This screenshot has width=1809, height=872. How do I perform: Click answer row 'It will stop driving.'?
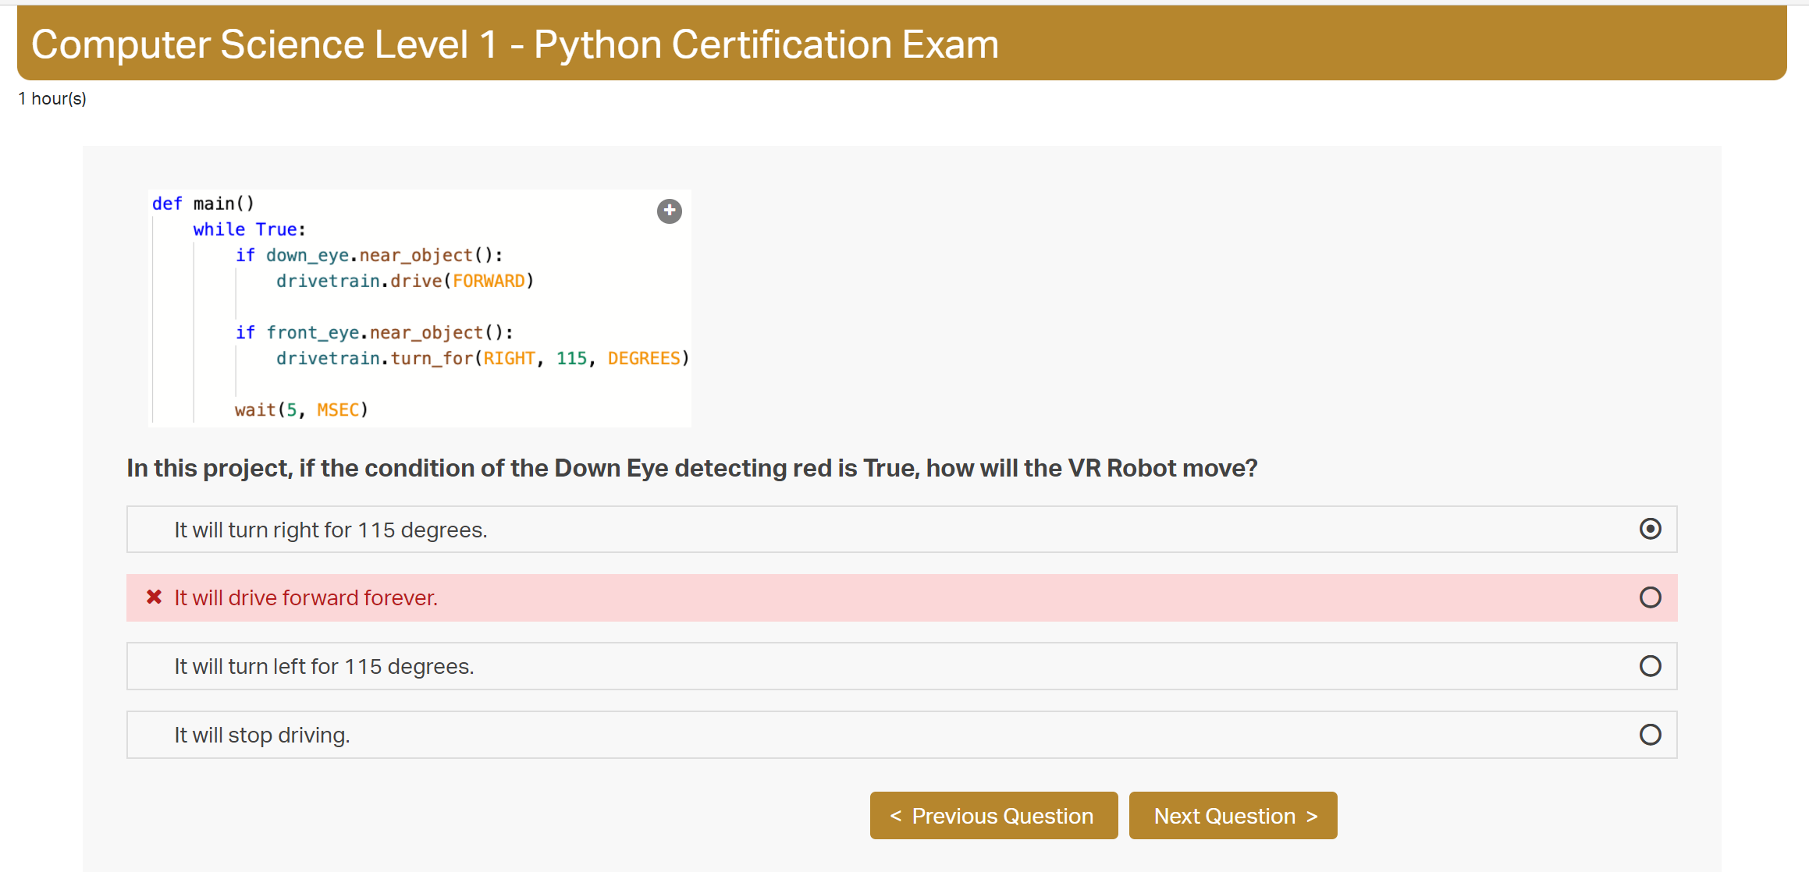click(x=262, y=736)
